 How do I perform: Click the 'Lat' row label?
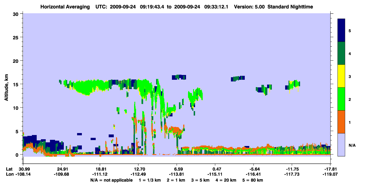(x=10, y=169)
